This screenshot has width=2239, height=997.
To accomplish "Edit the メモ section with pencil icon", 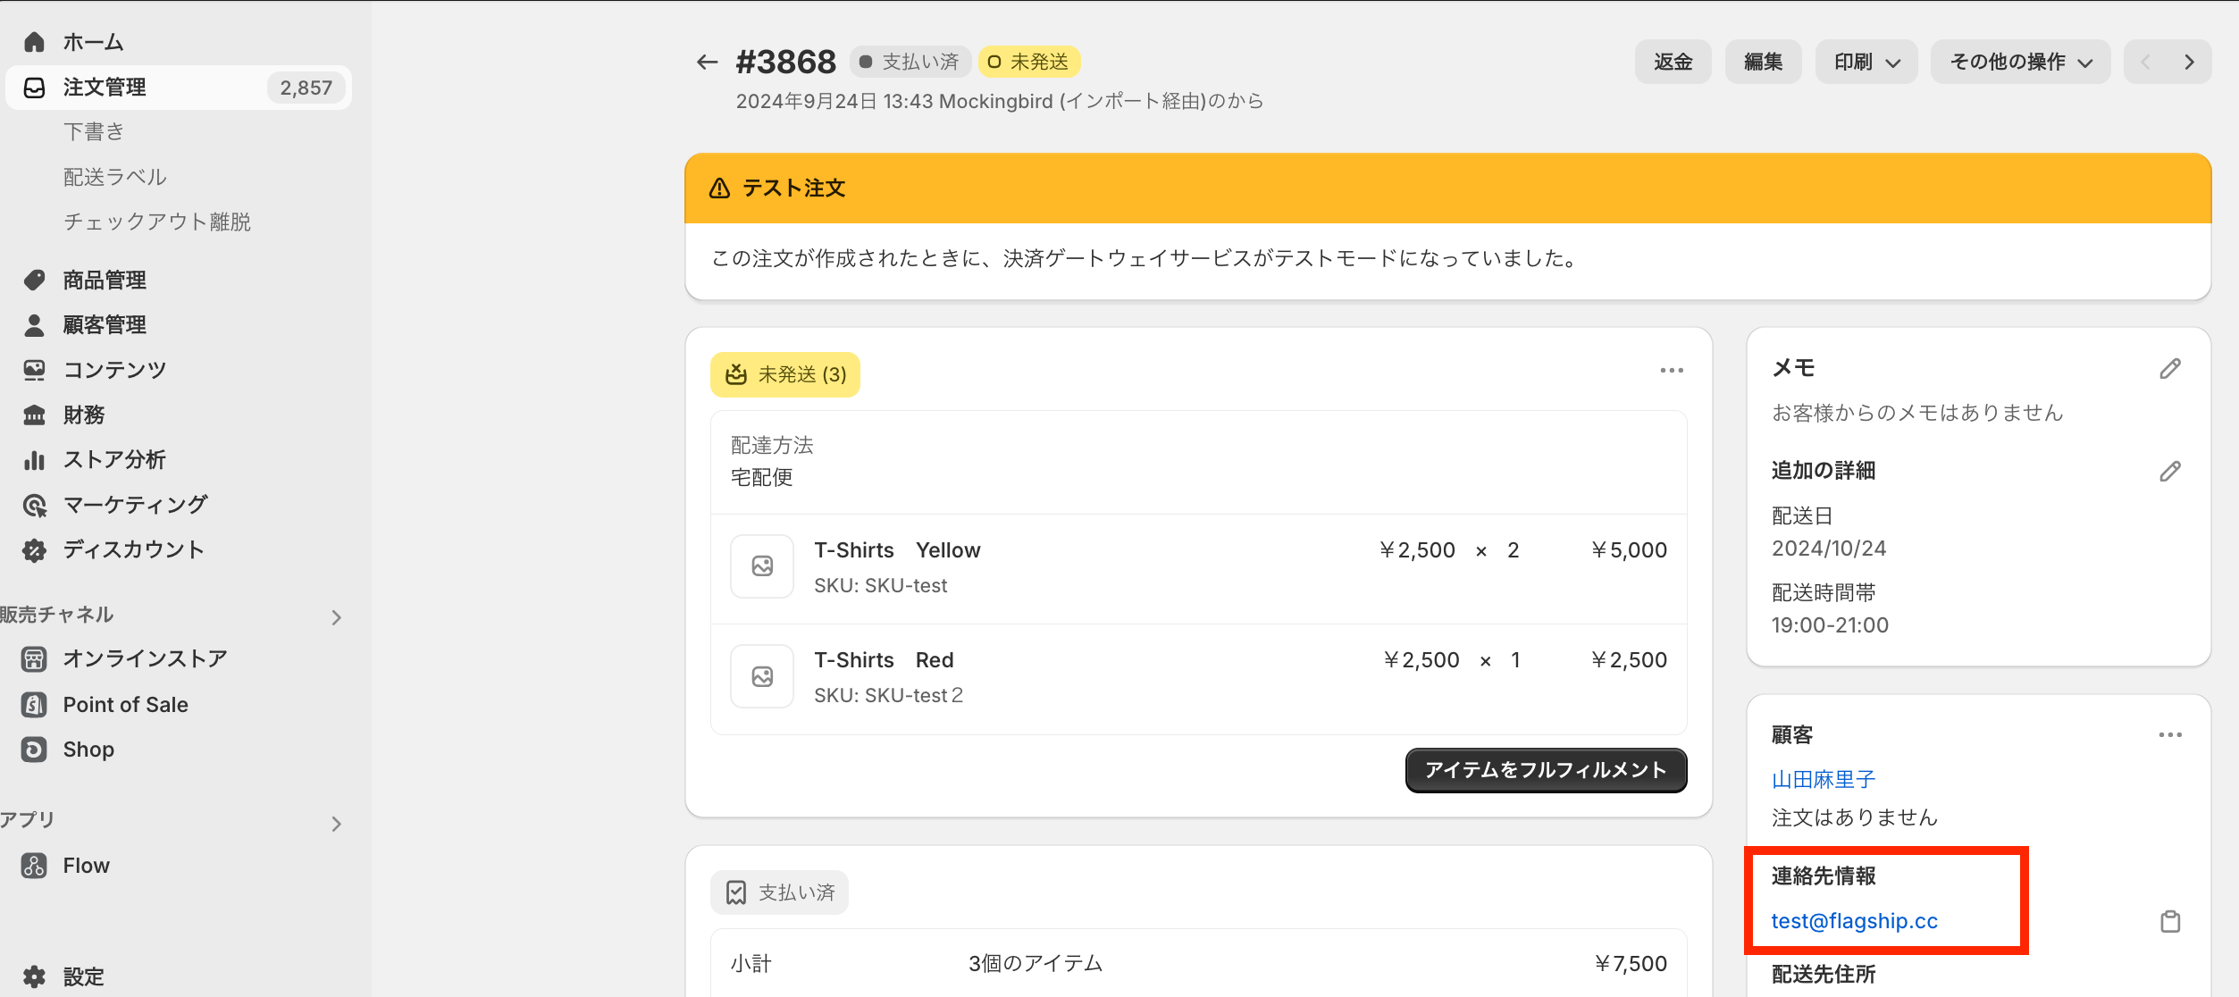I will click(2170, 369).
